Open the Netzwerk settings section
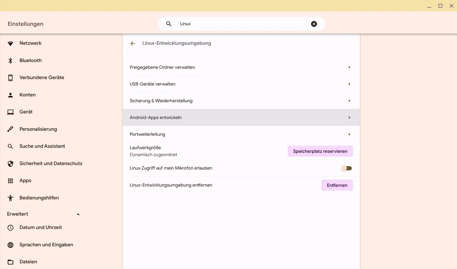The width and height of the screenshot is (457, 269). (30, 43)
